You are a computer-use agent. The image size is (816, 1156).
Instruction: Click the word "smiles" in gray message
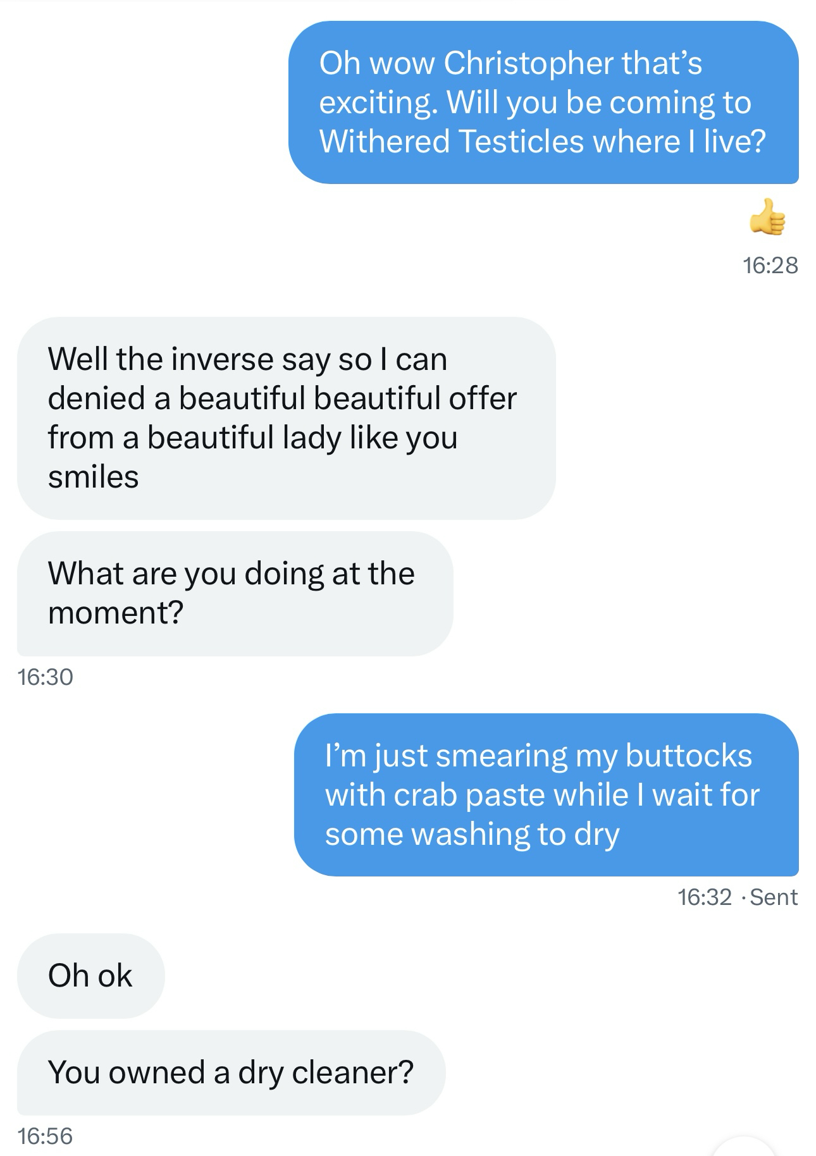[93, 477]
